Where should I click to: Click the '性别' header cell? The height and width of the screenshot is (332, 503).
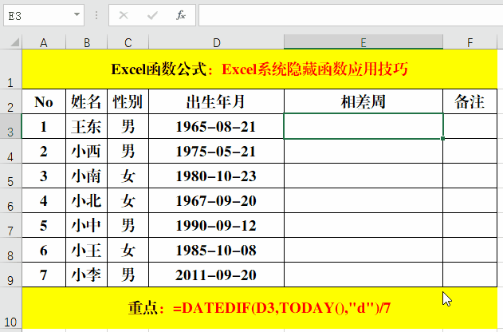(128, 101)
